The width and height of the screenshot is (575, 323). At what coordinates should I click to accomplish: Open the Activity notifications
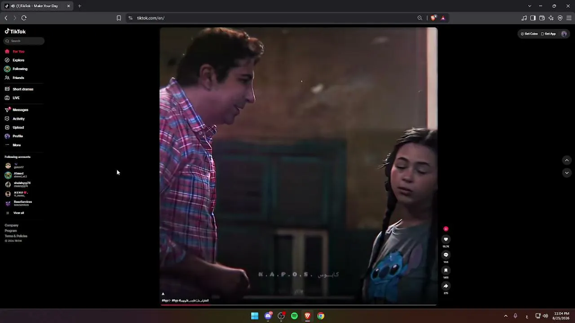[14, 119]
